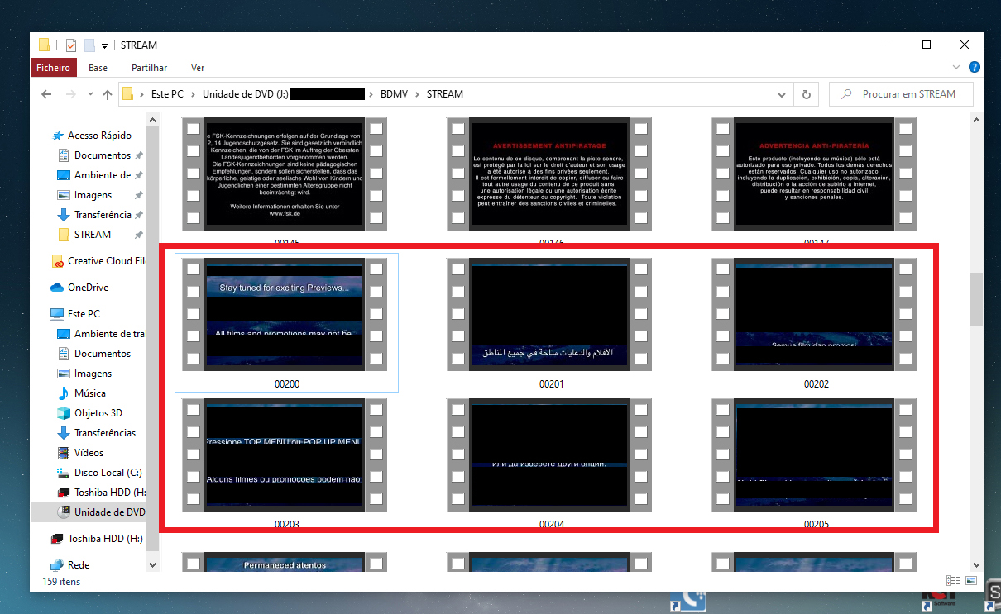Click the Back navigation arrow
The height and width of the screenshot is (614, 1001).
46,94
